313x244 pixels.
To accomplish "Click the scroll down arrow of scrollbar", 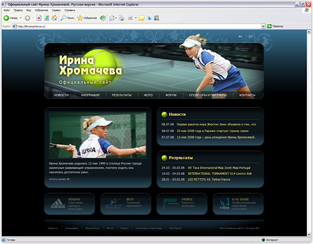I will coord(309,234).
